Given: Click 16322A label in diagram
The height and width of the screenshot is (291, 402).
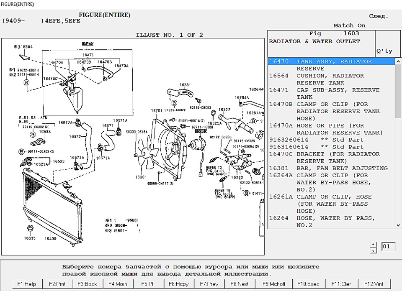Looking at the screenshot, I should (x=214, y=123).
